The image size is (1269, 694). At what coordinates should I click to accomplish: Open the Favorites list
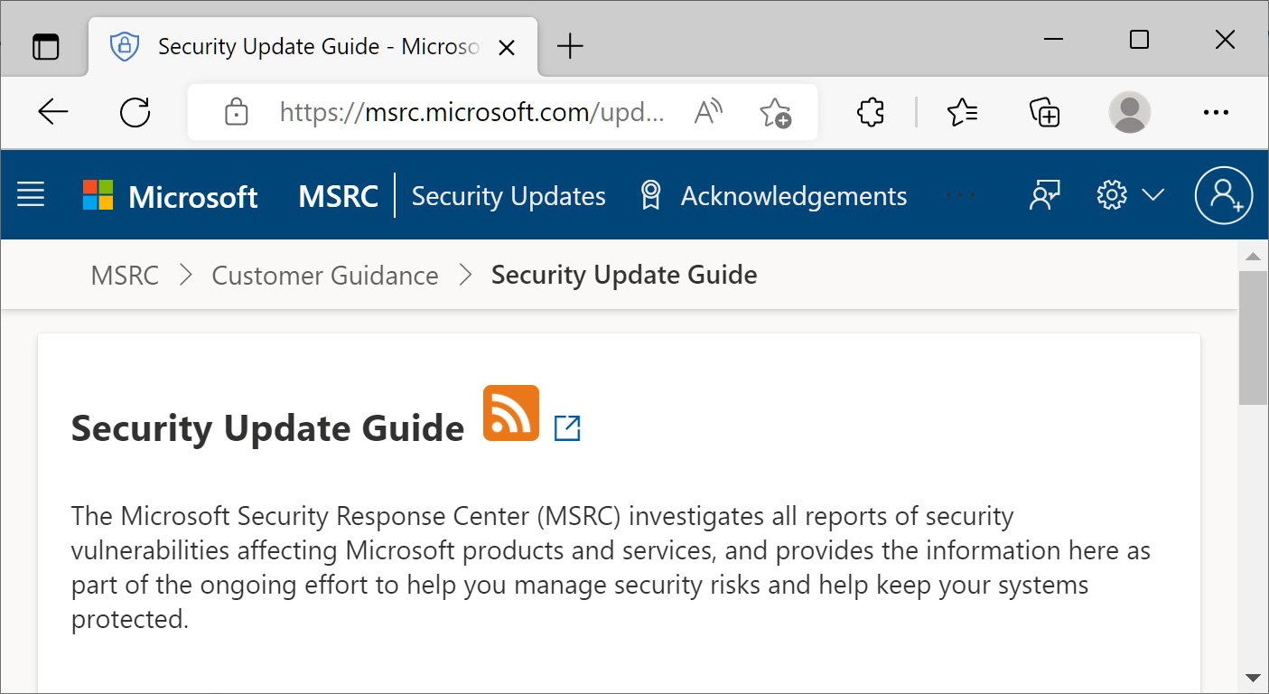[962, 112]
